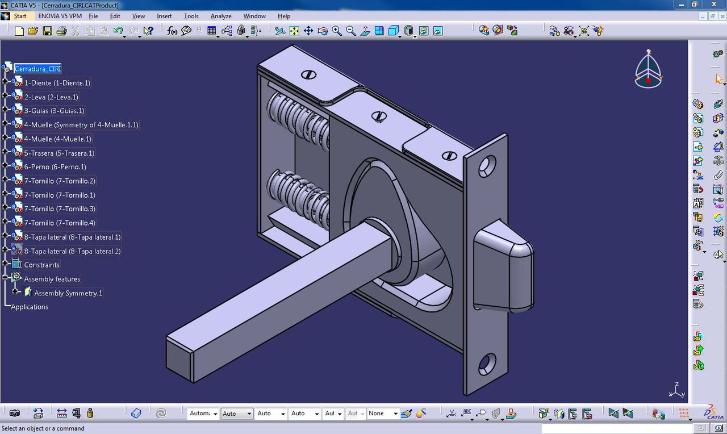Click the Print icon

(x=61, y=31)
